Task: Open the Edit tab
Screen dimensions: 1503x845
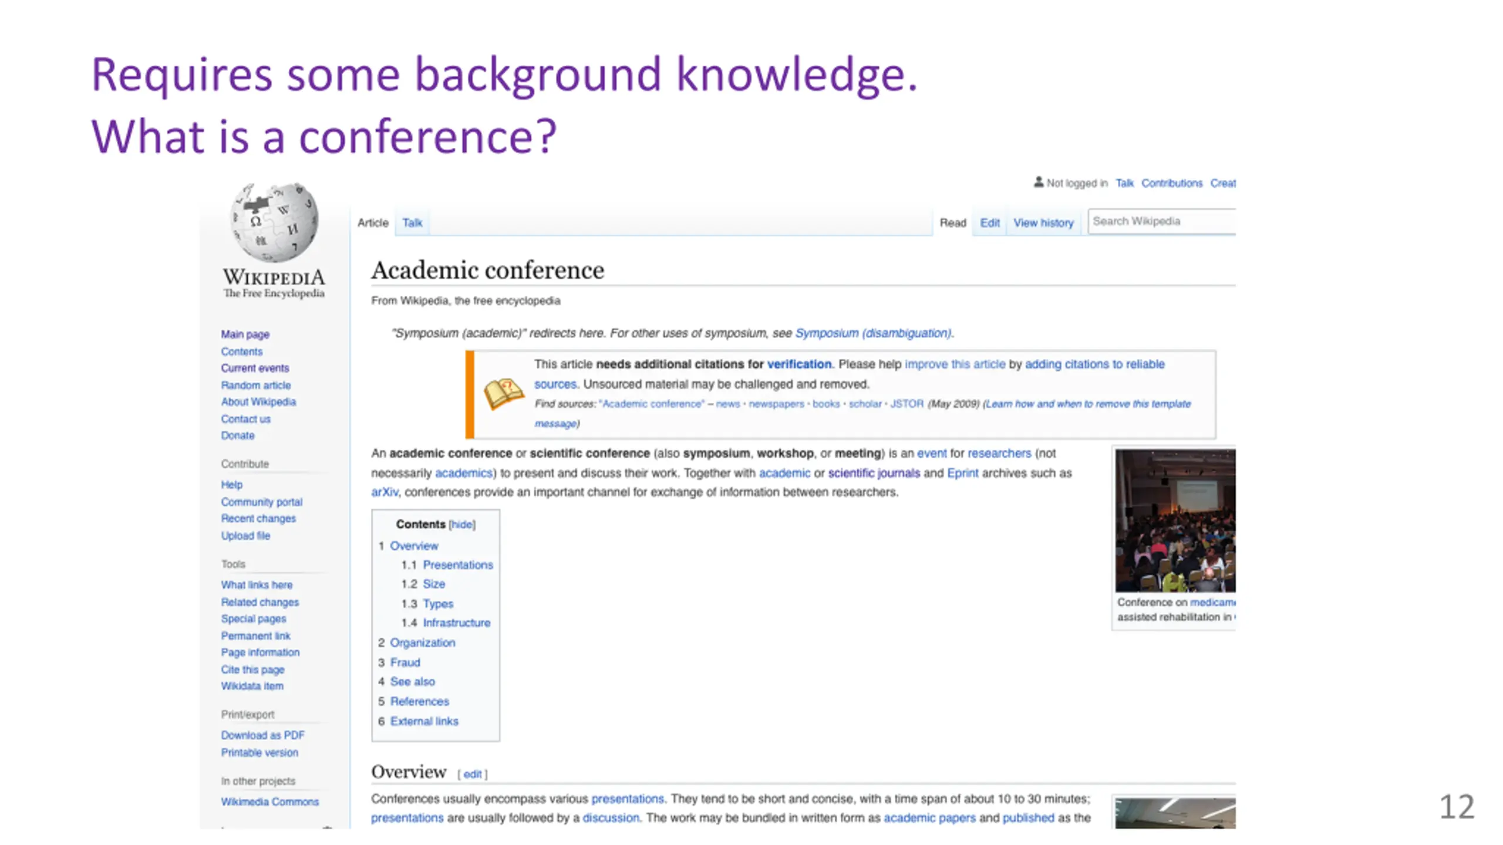Action: pos(989,223)
